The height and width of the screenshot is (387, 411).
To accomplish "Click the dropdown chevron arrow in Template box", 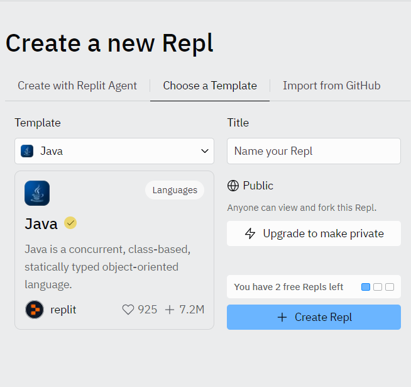I will [205, 151].
